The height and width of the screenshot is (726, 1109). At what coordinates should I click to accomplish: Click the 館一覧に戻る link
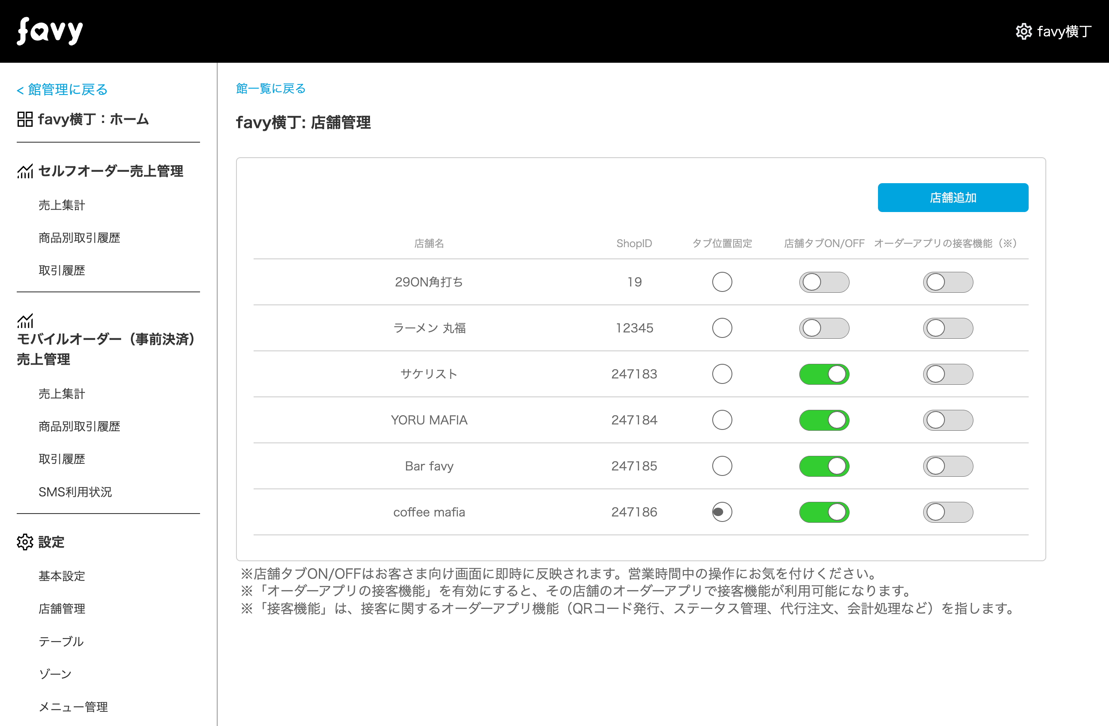[x=271, y=89]
